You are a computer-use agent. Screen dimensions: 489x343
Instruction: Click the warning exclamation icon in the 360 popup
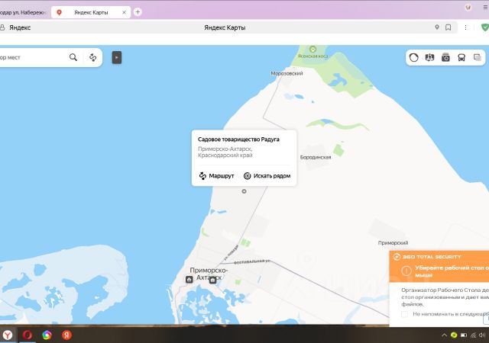pyautogui.click(x=406, y=271)
